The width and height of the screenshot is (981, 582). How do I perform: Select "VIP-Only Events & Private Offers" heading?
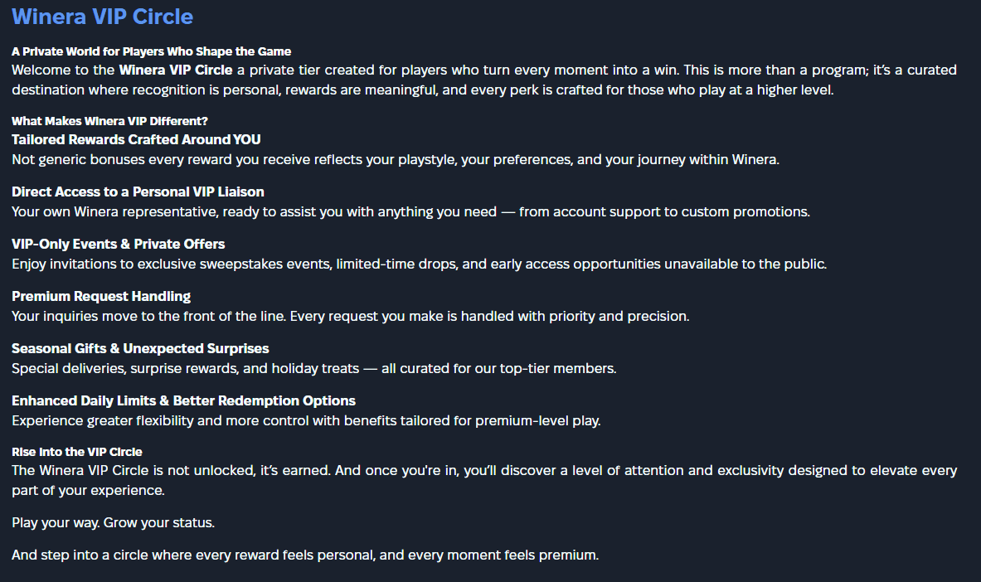[118, 244]
